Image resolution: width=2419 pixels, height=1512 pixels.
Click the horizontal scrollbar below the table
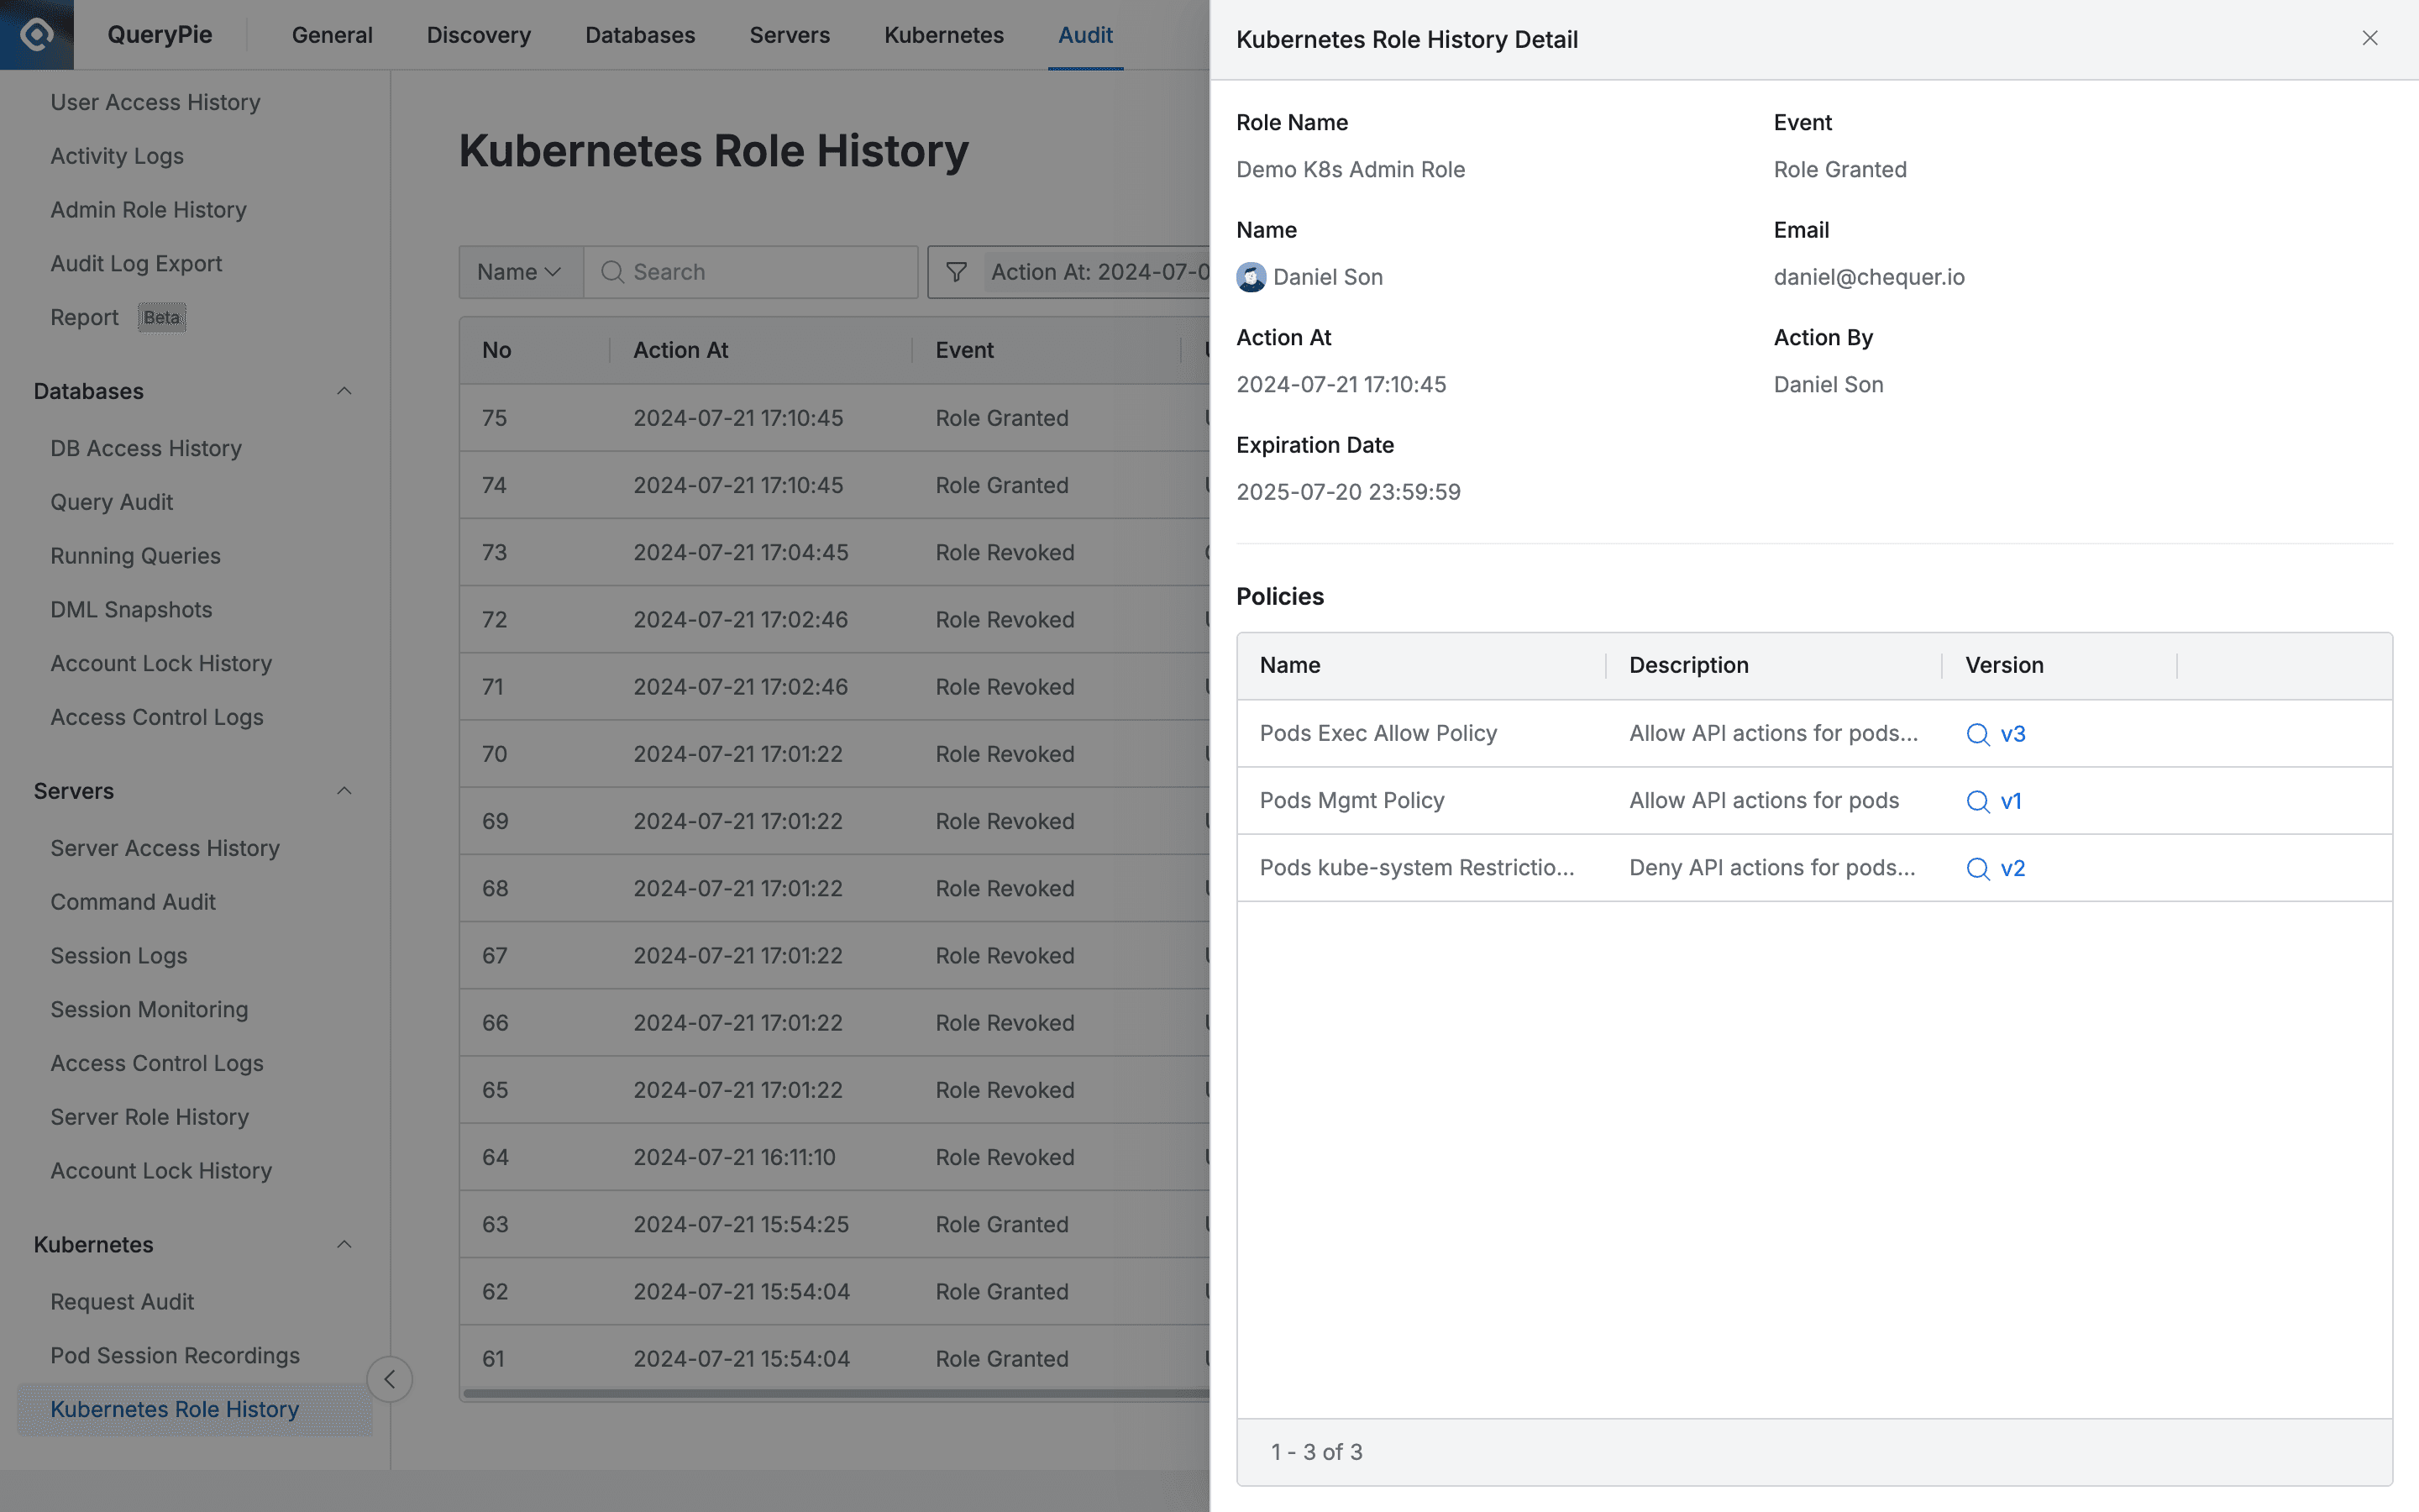point(830,1392)
